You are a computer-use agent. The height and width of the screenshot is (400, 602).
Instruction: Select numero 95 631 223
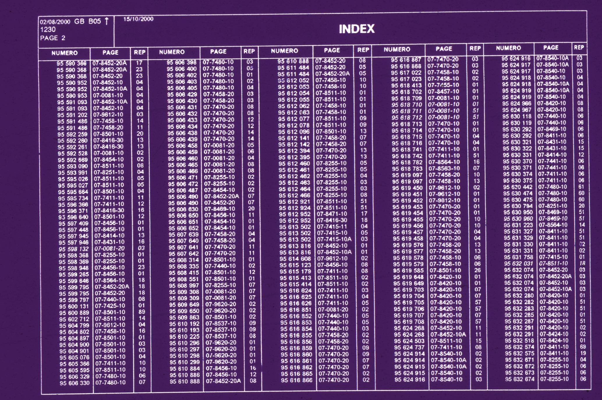518,225
